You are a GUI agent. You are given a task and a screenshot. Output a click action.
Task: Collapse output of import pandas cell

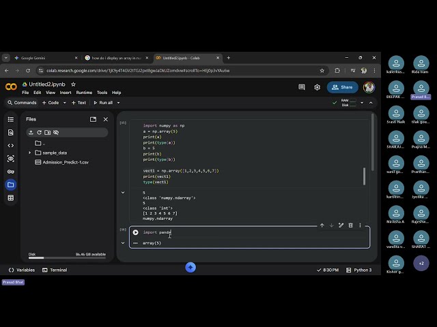(123, 243)
